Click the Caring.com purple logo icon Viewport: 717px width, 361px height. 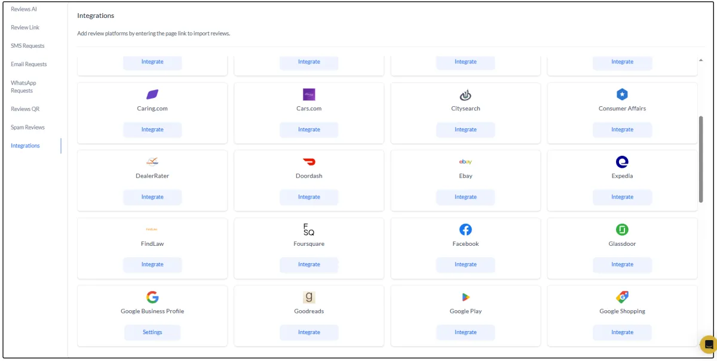152,94
